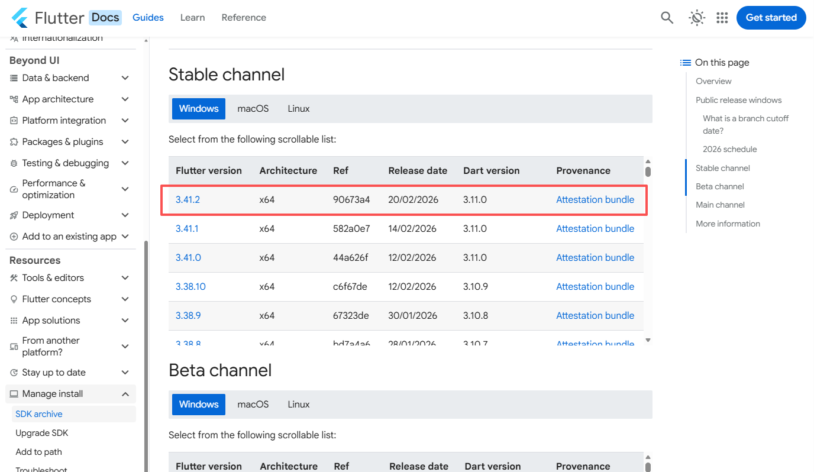The height and width of the screenshot is (472, 814).
Task: Click the App architecture icon
Action: pyautogui.click(x=14, y=99)
